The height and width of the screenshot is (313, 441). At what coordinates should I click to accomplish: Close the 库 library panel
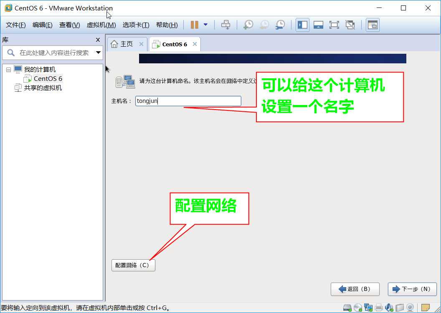coord(98,40)
